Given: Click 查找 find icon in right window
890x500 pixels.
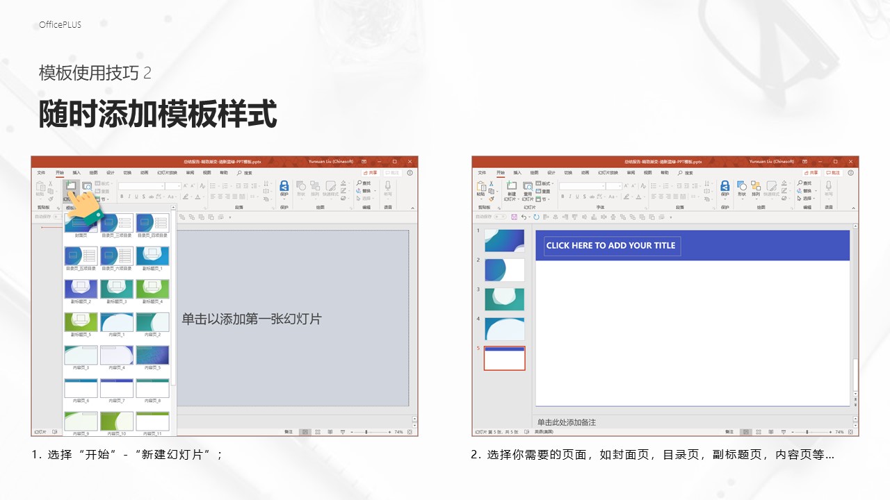Looking at the screenshot, I should click(x=800, y=183).
